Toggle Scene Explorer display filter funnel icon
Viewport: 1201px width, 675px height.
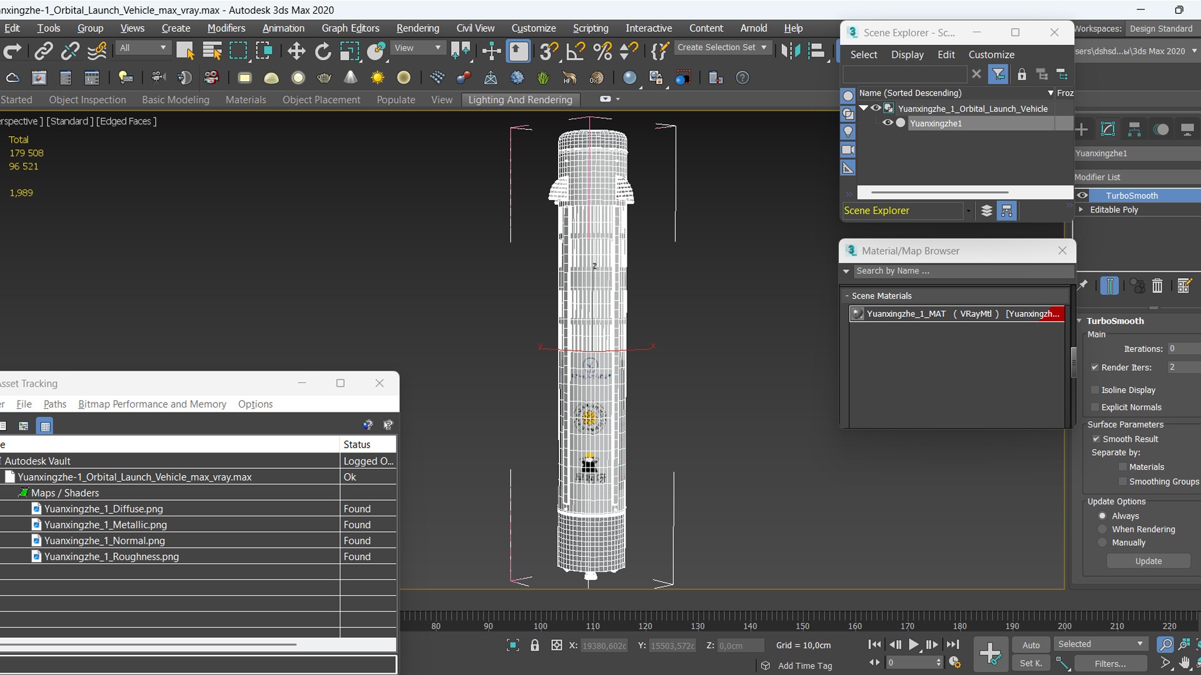(x=998, y=74)
